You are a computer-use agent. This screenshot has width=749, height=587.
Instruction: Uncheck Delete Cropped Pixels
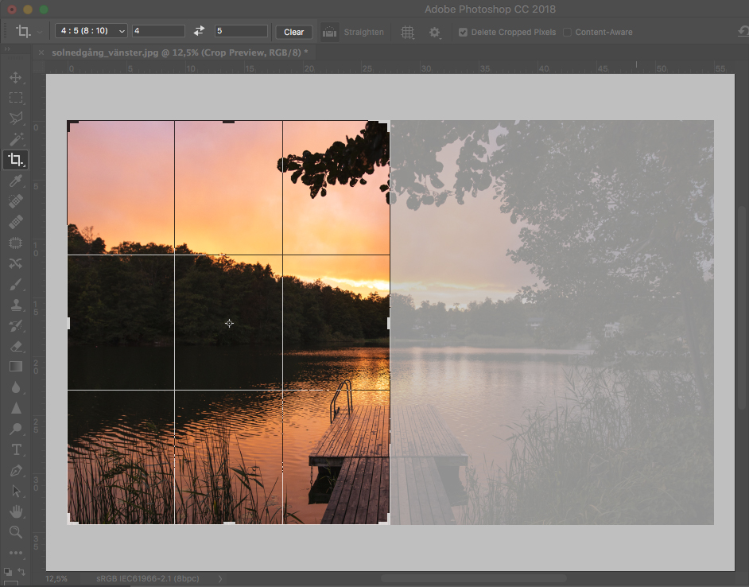[x=463, y=32]
